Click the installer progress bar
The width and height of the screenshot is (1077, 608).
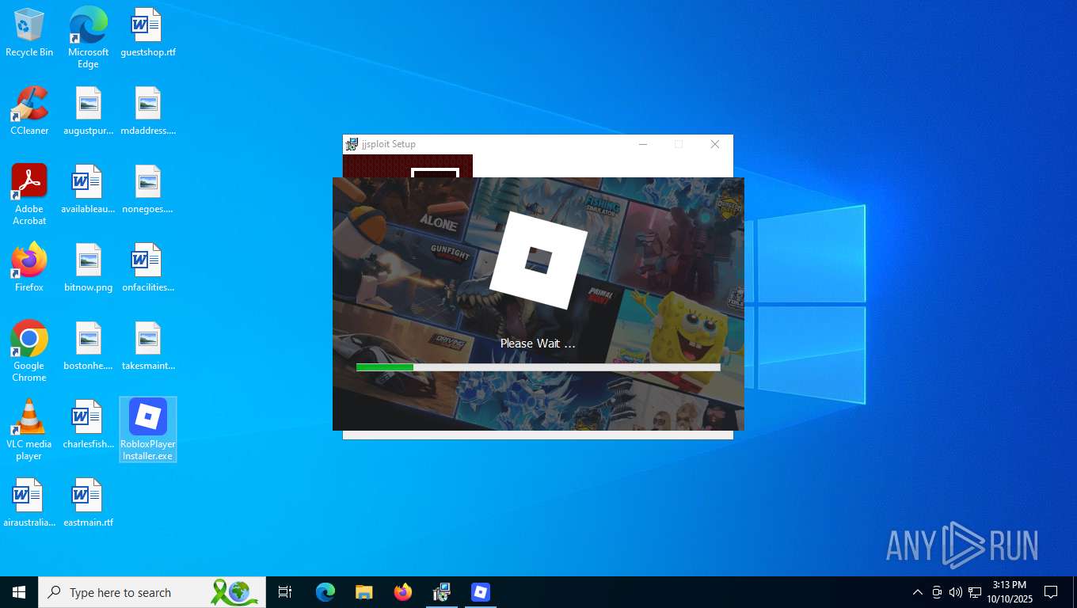(538, 367)
